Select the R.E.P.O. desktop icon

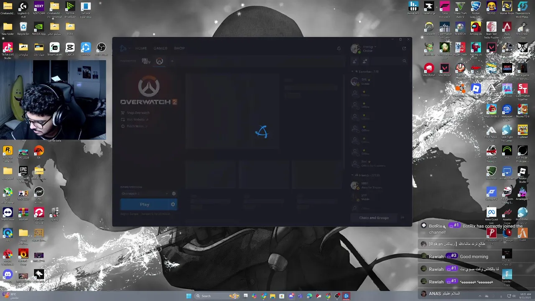(492, 8)
